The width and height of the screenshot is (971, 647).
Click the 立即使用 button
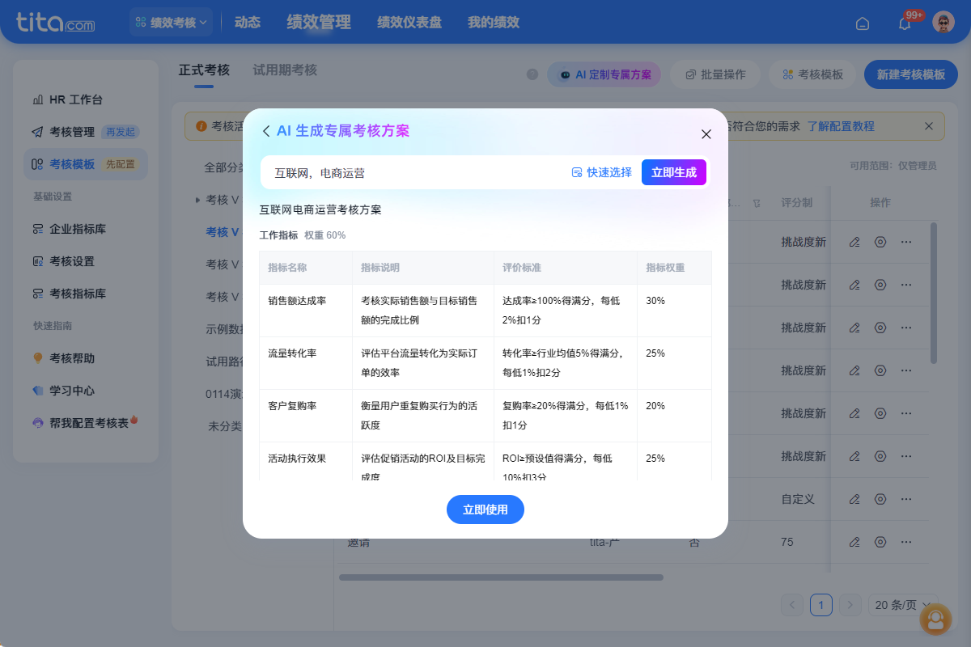pyautogui.click(x=485, y=510)
